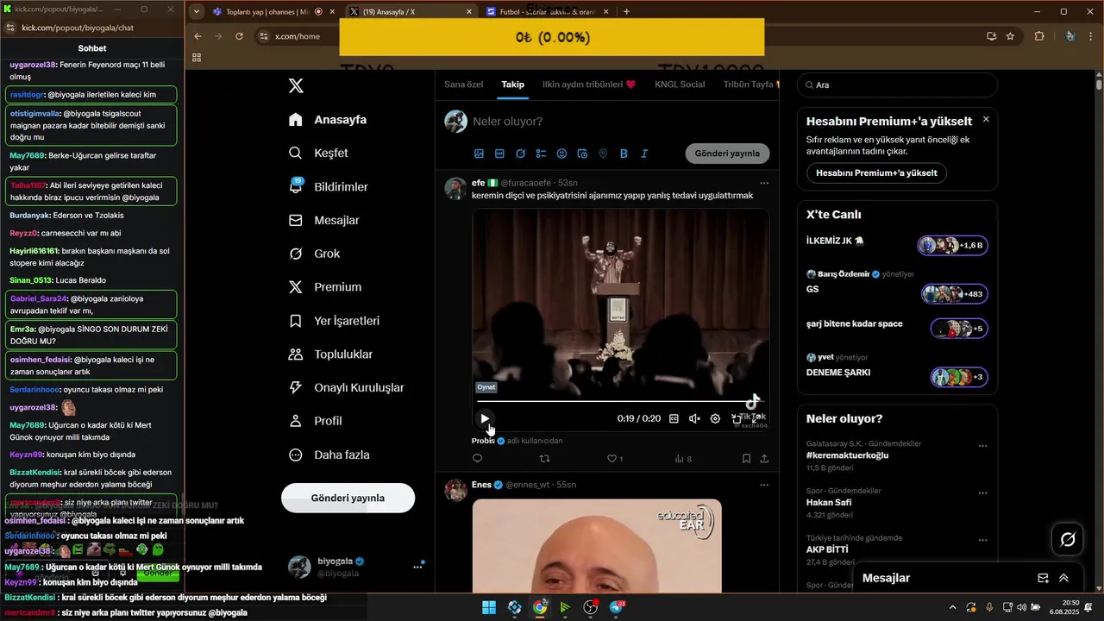Open a new Chrome tab
1104x621 pixels.
pos(626,12)
